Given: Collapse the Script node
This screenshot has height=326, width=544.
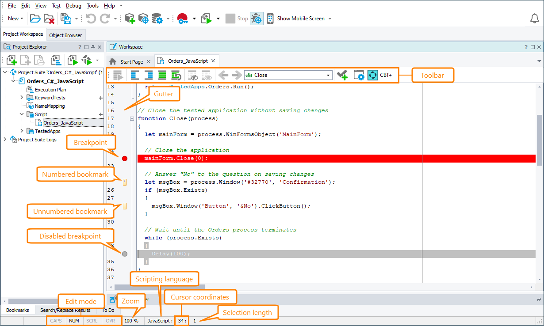Looking at the screenshot, I should [22, 114].
